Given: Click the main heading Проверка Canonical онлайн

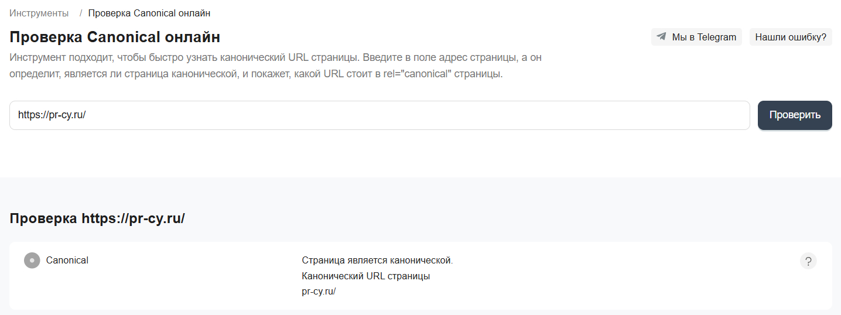Looking at the screenshot, I should point(115,37).
